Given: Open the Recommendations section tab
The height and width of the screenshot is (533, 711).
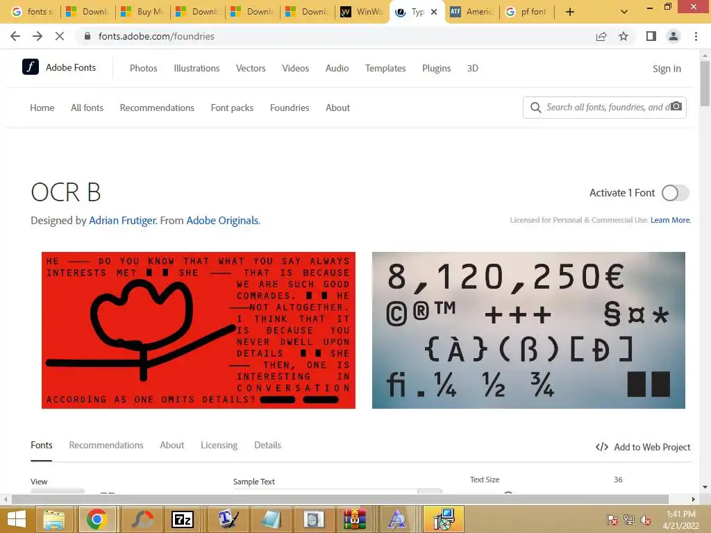Looking at the screenshot, I should [106, 445].
